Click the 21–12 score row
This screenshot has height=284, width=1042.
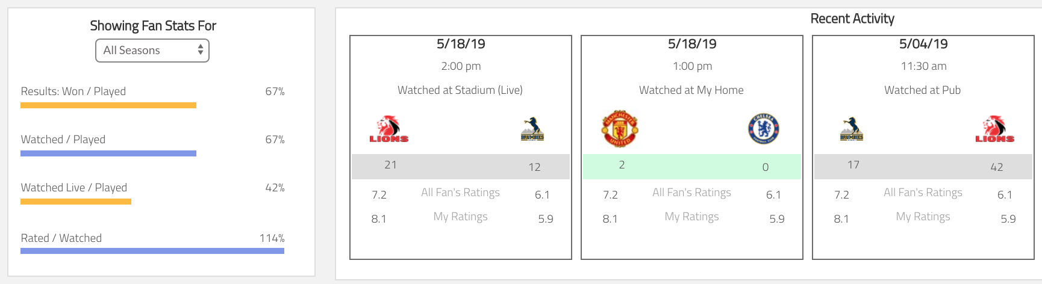[461, 167]
